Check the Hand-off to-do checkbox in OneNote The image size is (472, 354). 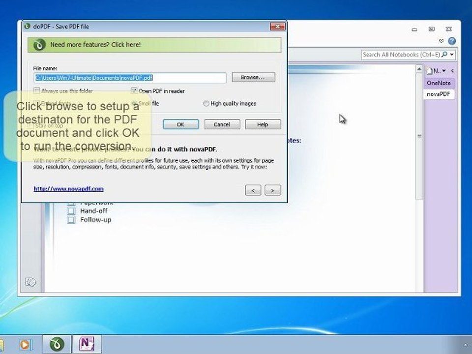tap(71, 211)
